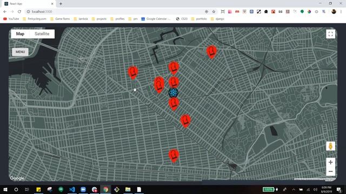Select the northeastern-most red map marker
This screenshot has width=346, height=194.
point(211,52)
